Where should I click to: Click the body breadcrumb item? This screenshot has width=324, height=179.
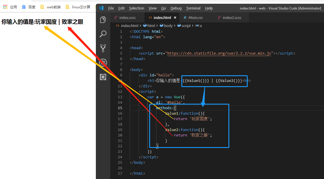coord(166,26)
